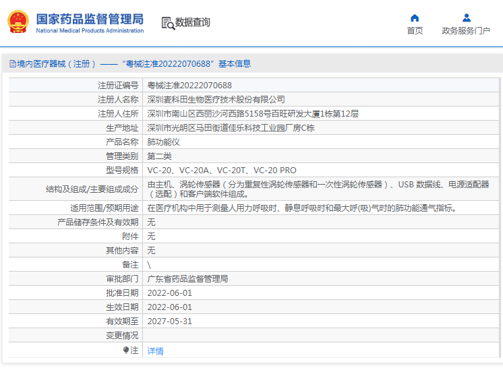
Task: Click National Medical Products Administration text
Action: point(90,30)
